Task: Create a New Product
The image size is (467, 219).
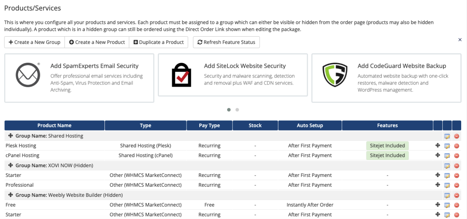Action: pyautogui.click(x=97, y=42)
